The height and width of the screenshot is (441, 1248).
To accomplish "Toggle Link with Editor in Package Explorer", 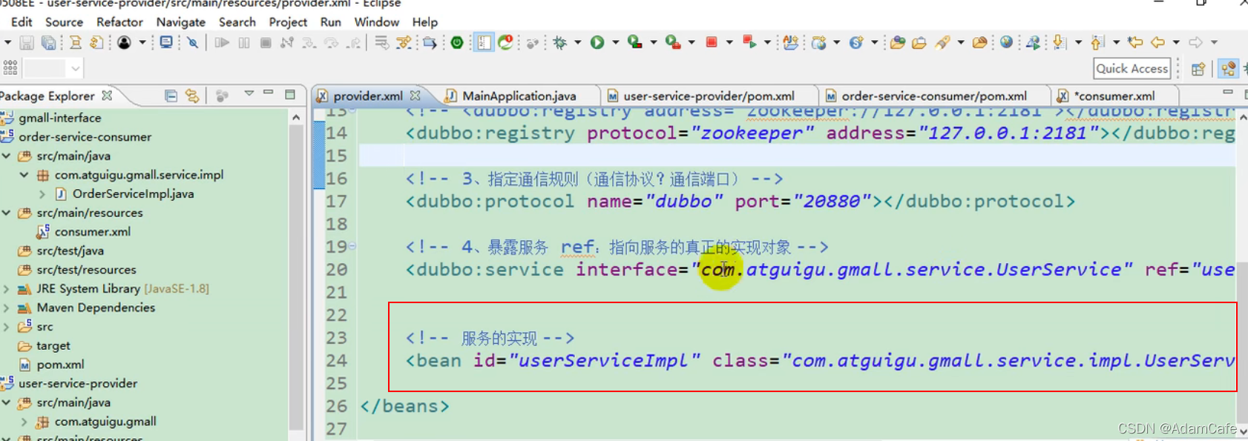I will tap(192, 96).
